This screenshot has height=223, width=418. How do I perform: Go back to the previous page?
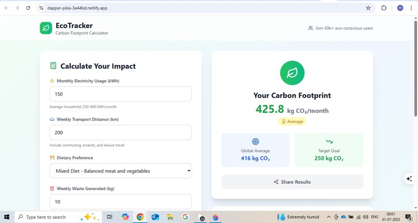(x=6, y=8)
